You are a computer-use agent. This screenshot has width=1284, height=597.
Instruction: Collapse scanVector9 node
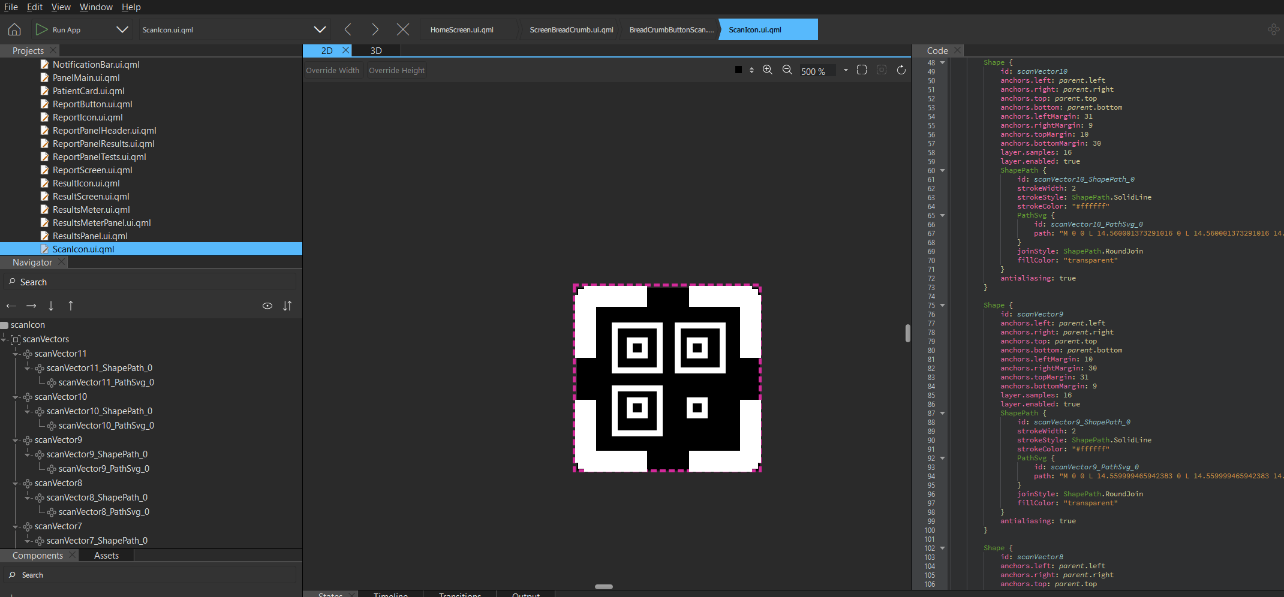(16, 440)
